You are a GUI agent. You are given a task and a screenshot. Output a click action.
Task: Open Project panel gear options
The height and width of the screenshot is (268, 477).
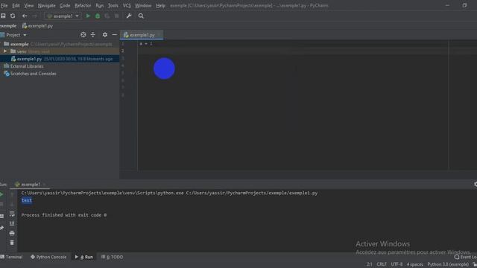[105, 35]
